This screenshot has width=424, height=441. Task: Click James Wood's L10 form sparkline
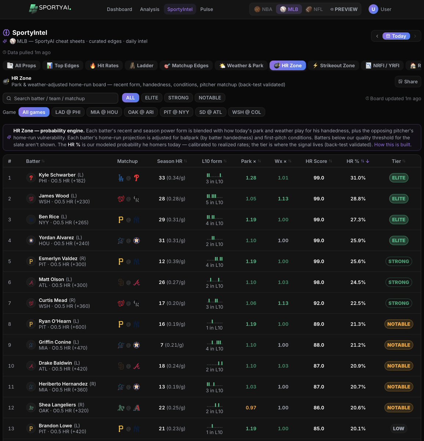click(x=214, y=196)
